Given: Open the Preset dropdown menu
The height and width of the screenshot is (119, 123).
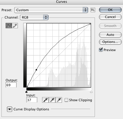Looking at the screenshot, I should pyautogui.click(x=51, y=10).
